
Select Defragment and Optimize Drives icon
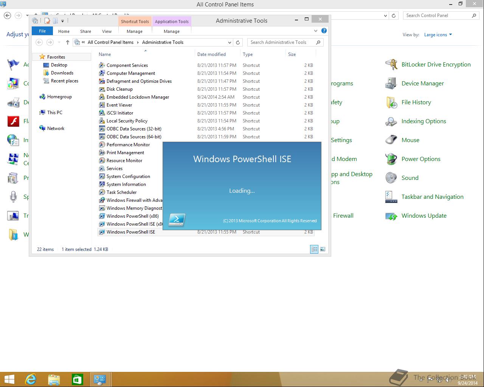click(x=102, y=81)
